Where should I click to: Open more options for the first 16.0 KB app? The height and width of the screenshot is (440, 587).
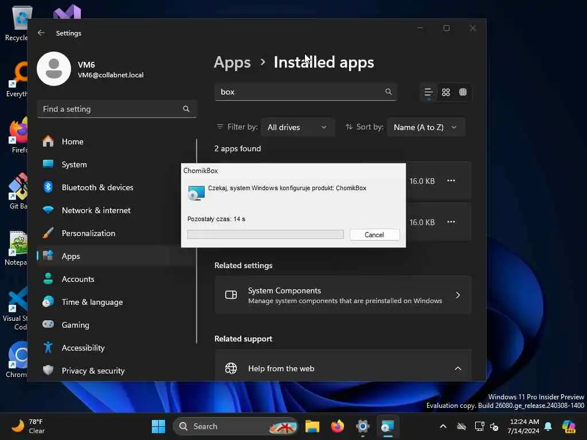(x=451, y=180)
